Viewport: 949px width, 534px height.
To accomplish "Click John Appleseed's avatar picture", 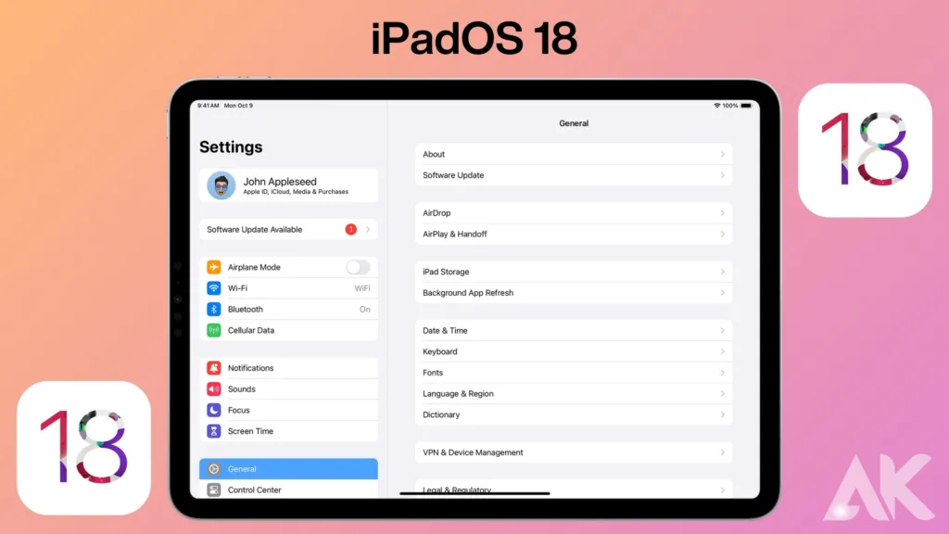I will click(x=221, y=185).
